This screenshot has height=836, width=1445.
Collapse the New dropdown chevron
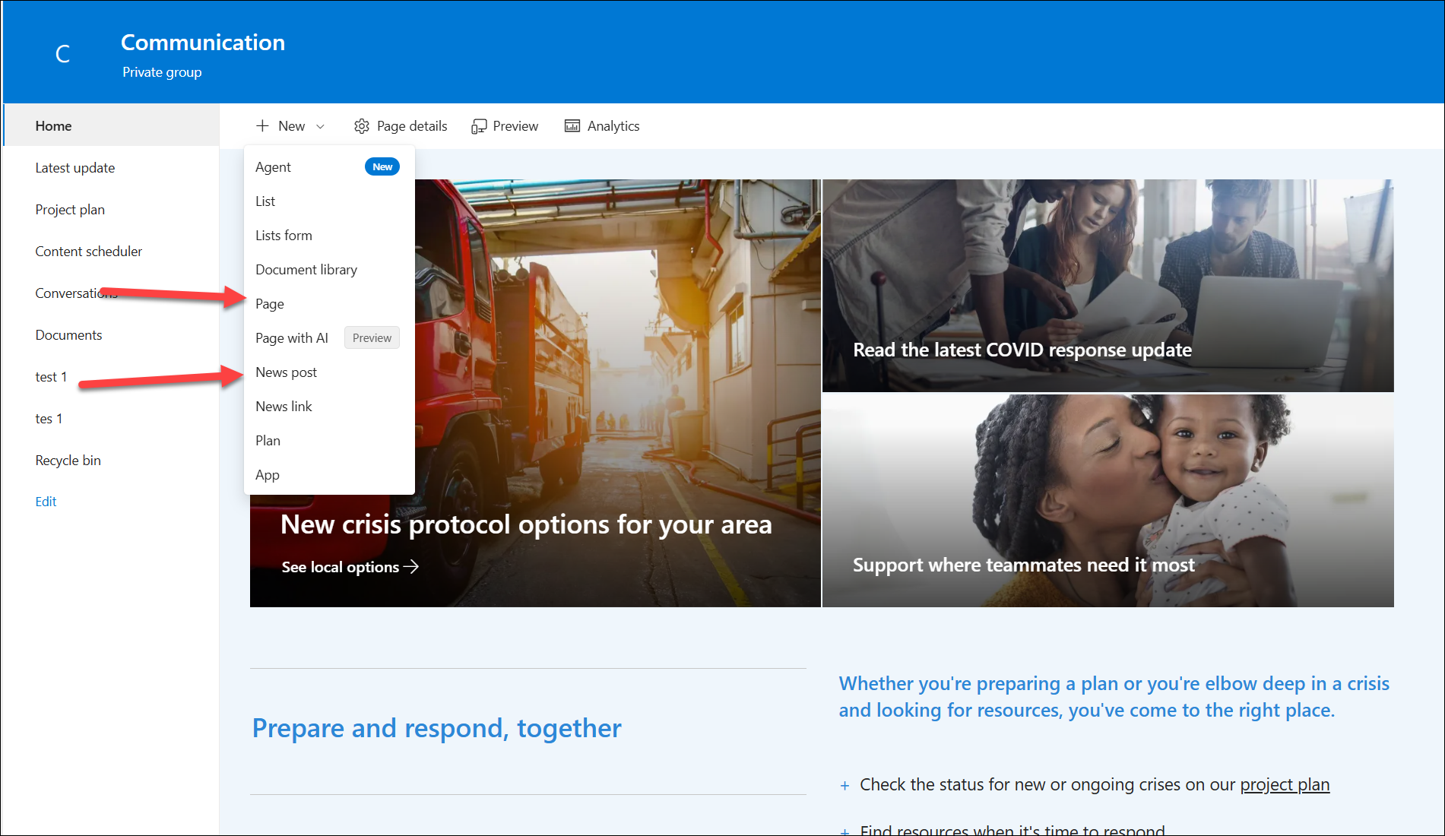(x=321, y=127)
